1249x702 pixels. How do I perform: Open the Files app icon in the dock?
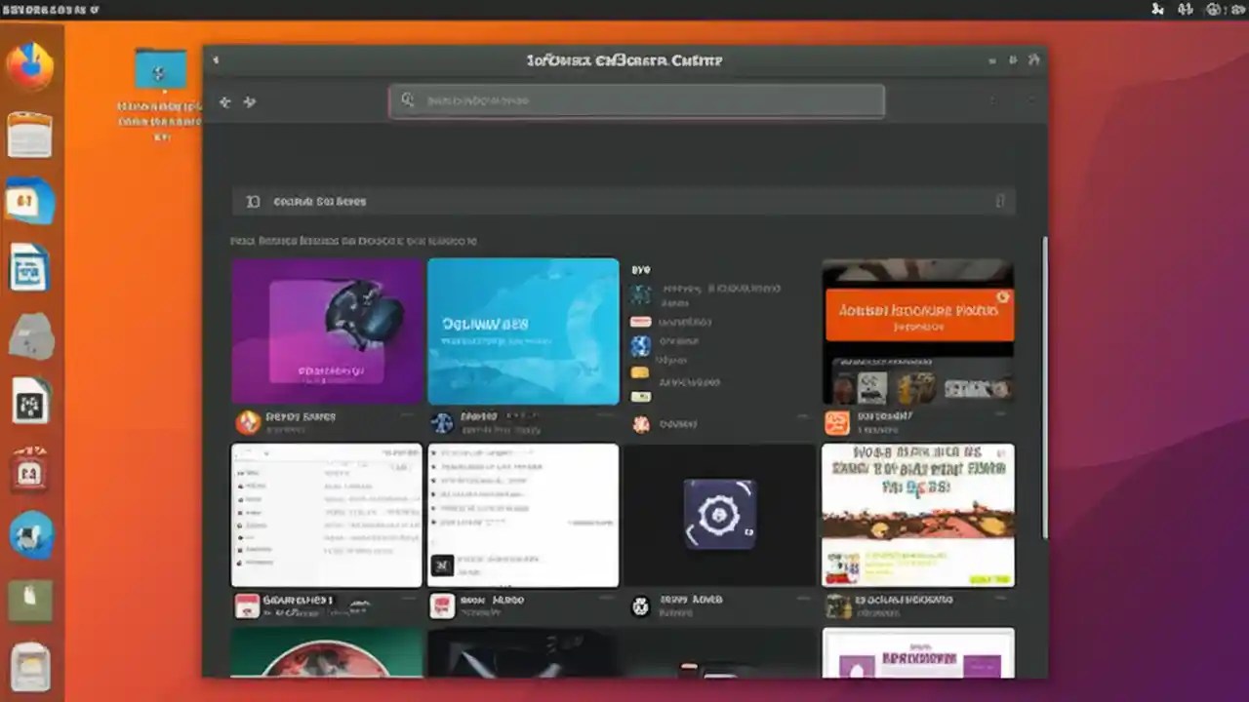click(30, 135)
